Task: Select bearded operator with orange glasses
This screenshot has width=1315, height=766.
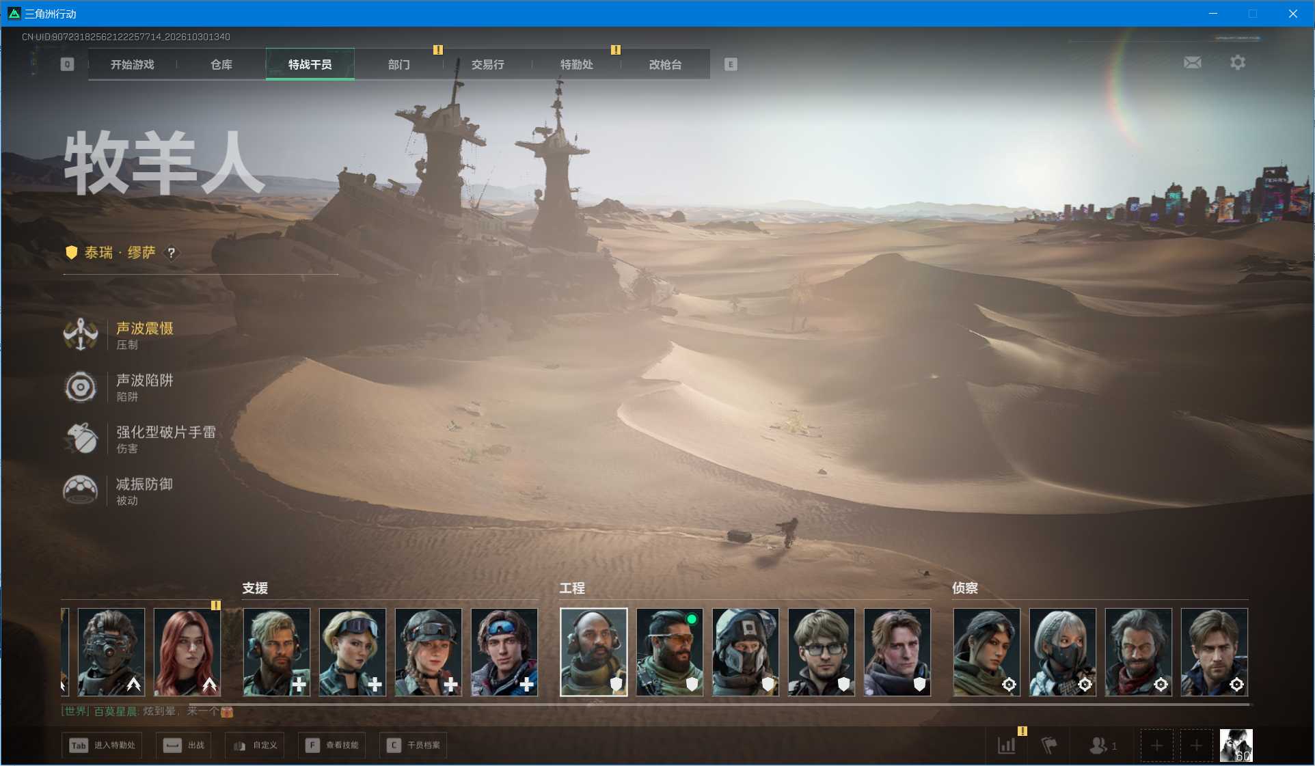Action: pos(670,653)
